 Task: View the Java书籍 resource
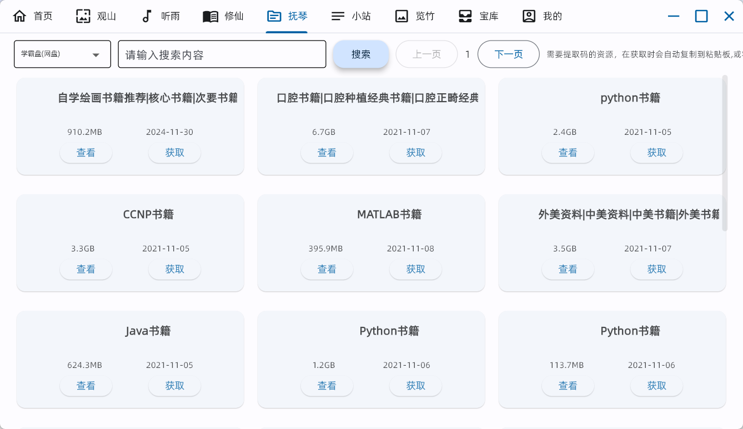point(86,386)
